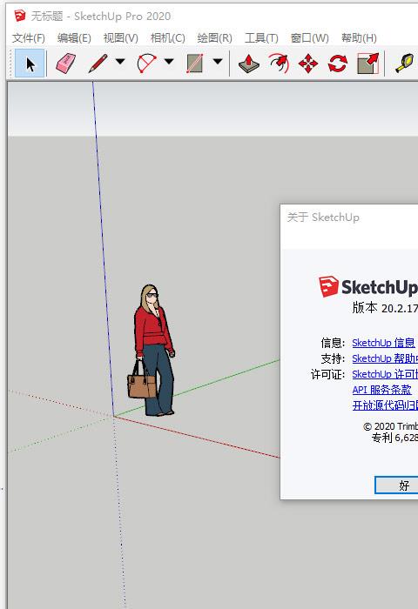
Task: Open the 工具(T) menu
Action: [x=261, y=38]
